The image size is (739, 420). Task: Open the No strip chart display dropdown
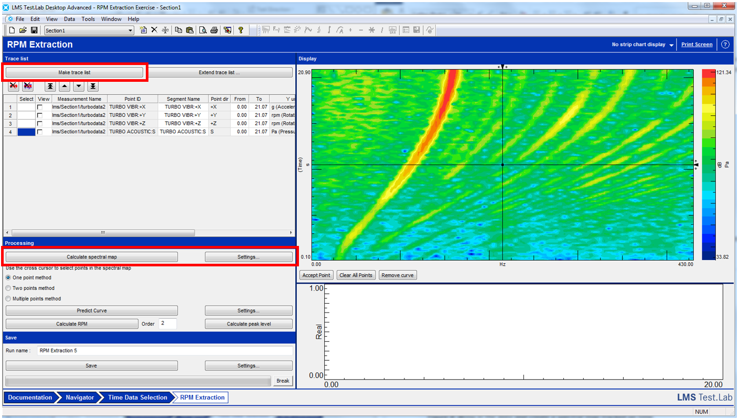(671, 45)
